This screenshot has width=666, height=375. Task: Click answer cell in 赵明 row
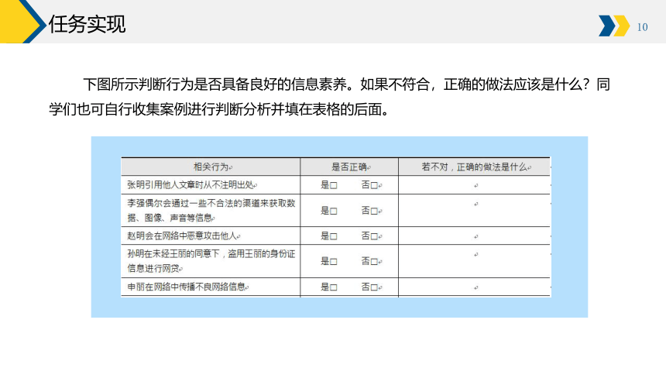pyautogui.click(x=474, y=236)
